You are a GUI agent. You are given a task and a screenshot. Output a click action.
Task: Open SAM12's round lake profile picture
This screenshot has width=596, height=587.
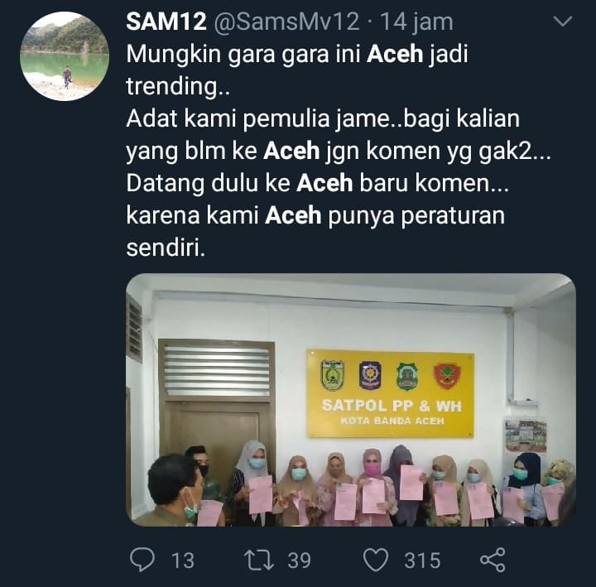pyautogui.click(x=65, y=56)
